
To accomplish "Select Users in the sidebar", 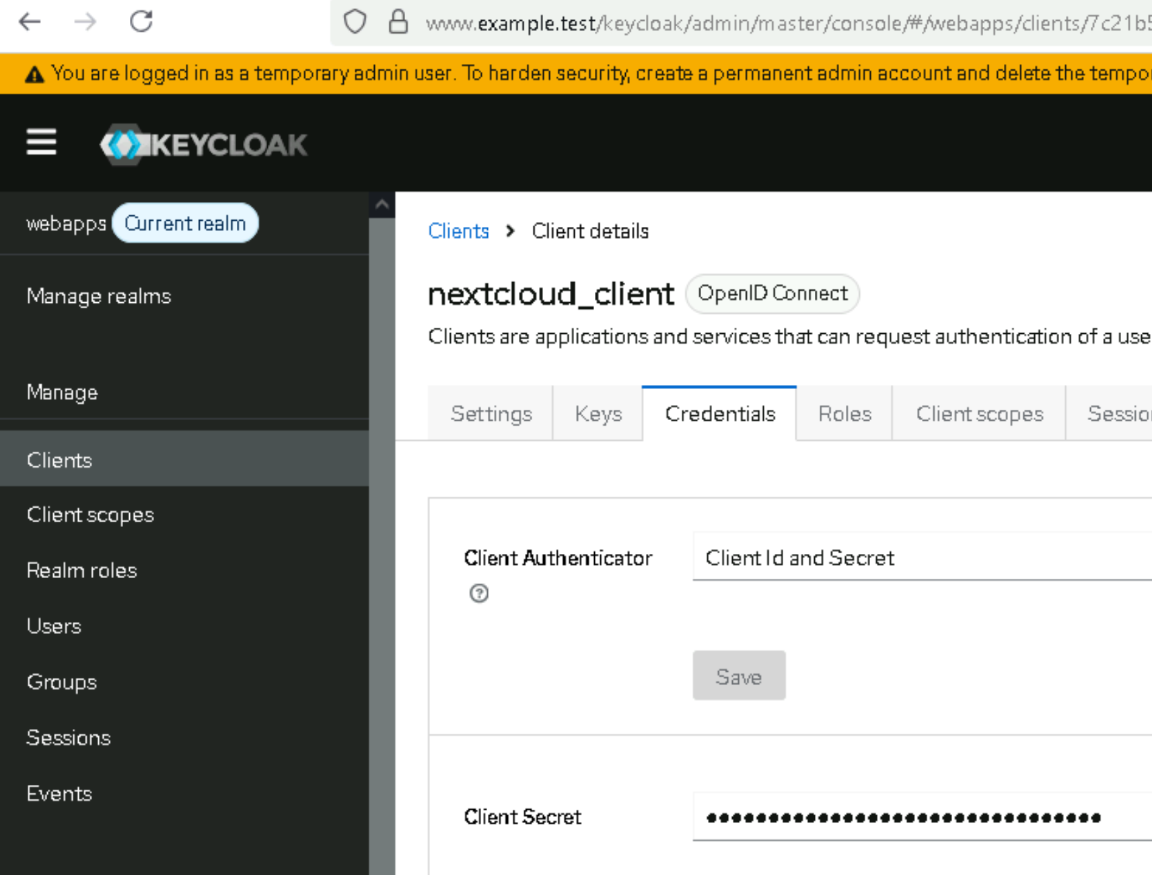I will [54, 626].
